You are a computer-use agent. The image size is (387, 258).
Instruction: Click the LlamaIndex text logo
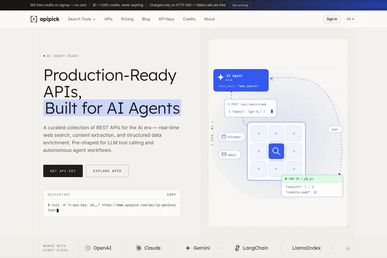[x=306, y=248]
